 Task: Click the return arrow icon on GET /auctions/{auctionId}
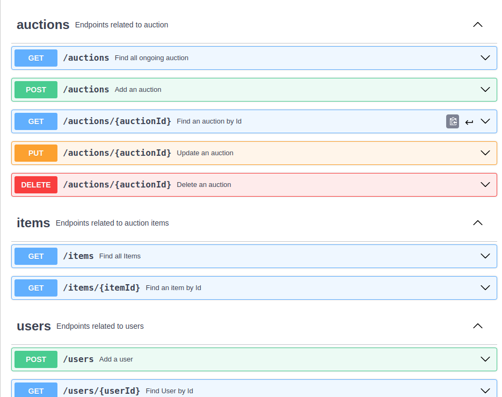(x=469, y=122)
